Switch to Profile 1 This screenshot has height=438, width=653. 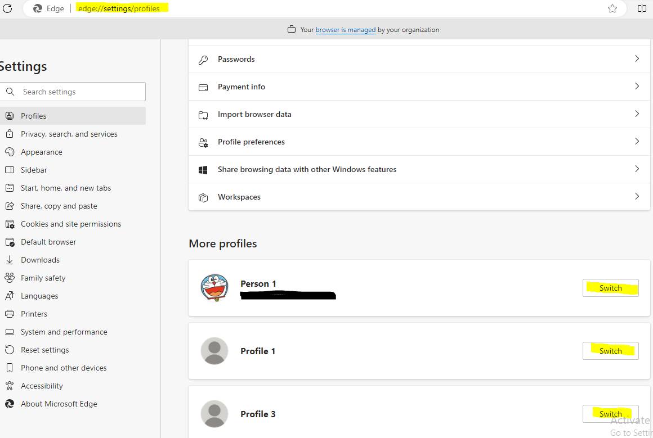click(x=611, y=351)
